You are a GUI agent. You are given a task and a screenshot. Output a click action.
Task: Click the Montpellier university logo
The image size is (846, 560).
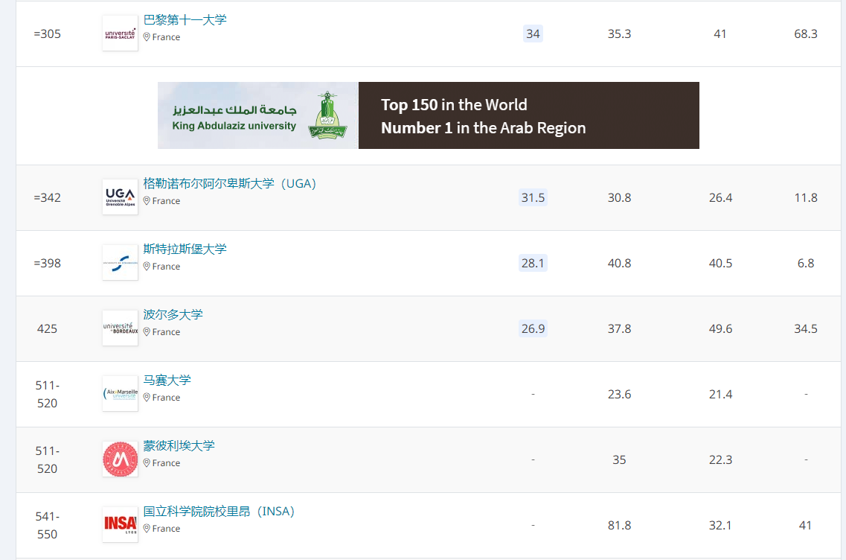point(119,459)
